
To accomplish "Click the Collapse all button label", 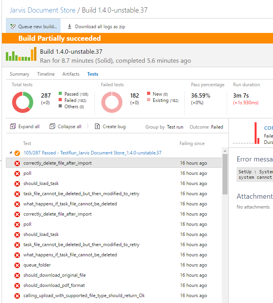I will (x=69, y=127).
